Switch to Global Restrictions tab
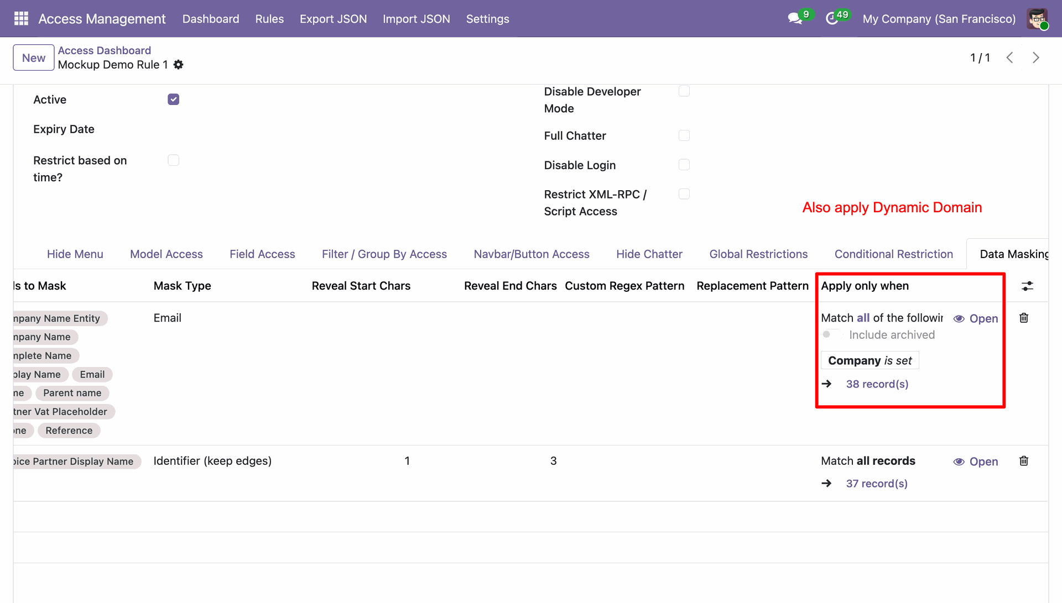This screenshot has height=603, width=1062. 758,254
